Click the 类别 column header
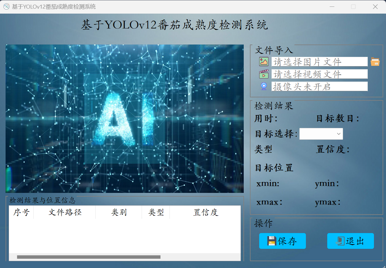Screen dimensions: 386x268 tap(119, 212)
